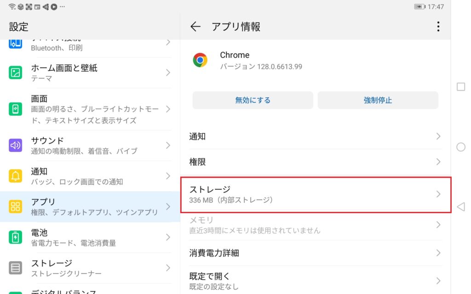
Task: Open the ホーム画面と壁紙 settings icon
Action: pos(15,73)
